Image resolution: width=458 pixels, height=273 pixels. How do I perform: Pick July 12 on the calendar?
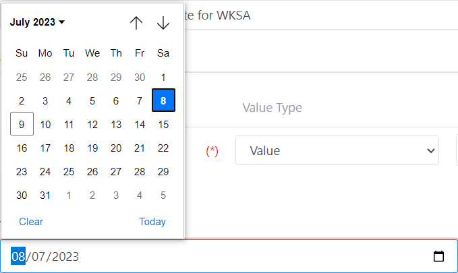92,125
